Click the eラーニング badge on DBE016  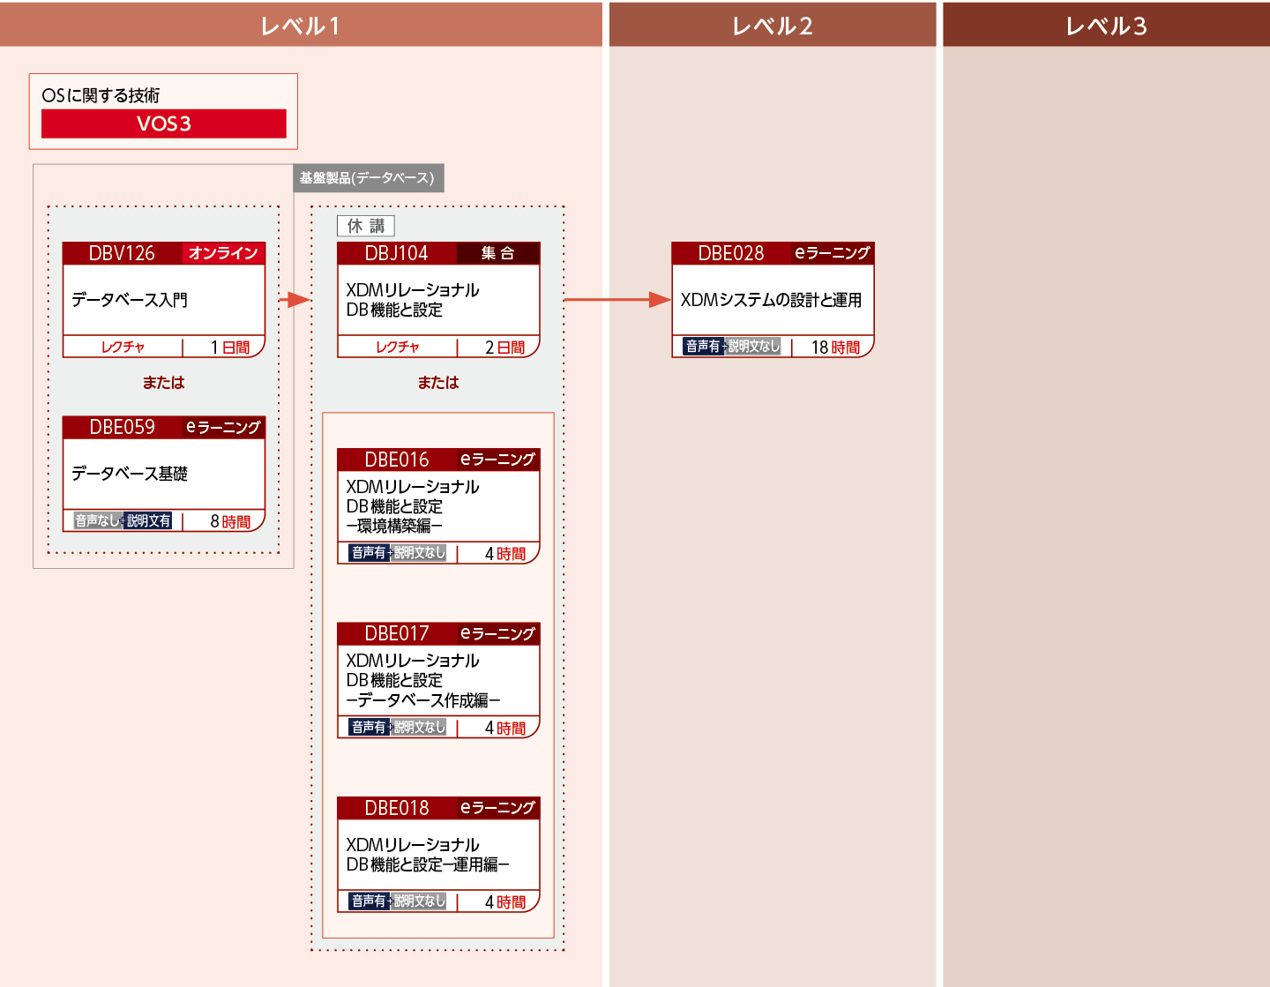498,460
